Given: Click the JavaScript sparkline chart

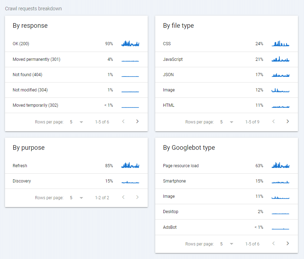Looking at the screenshot, I should click(x=280, y=59).
